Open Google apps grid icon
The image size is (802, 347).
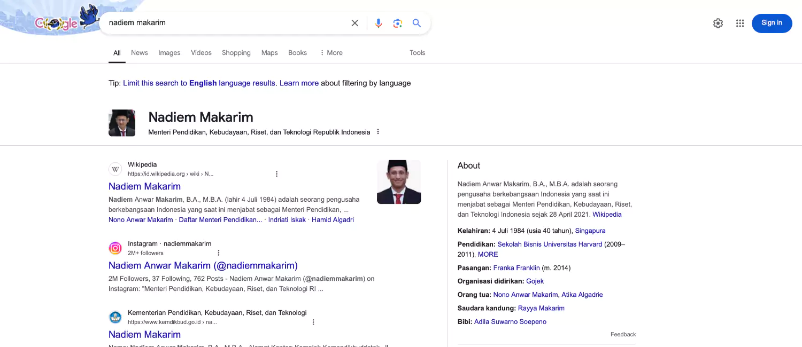coord(740,23)
